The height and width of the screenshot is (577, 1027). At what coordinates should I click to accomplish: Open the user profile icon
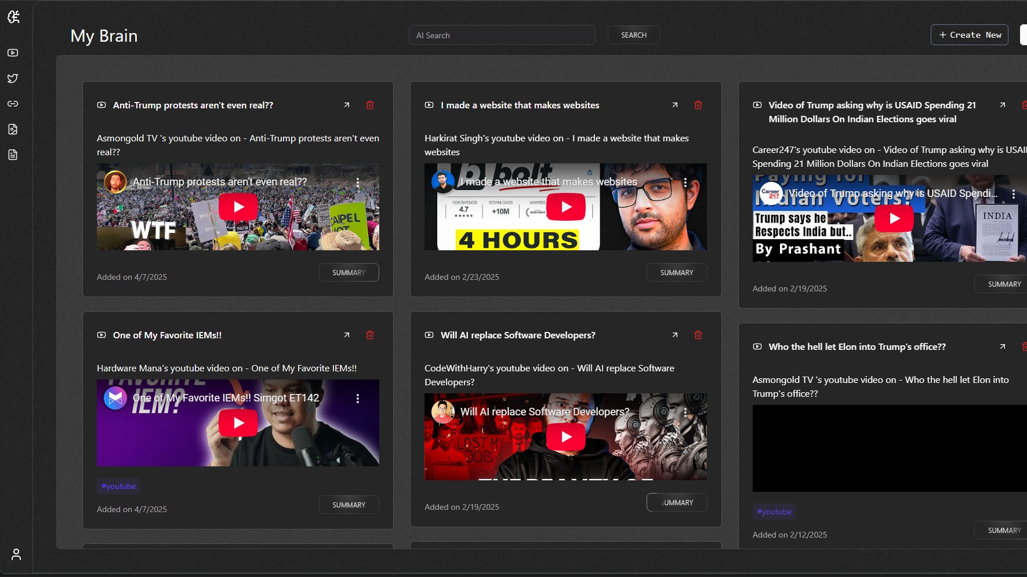(x=16, y=554)
